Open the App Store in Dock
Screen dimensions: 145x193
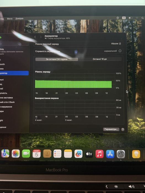(110, 154)
